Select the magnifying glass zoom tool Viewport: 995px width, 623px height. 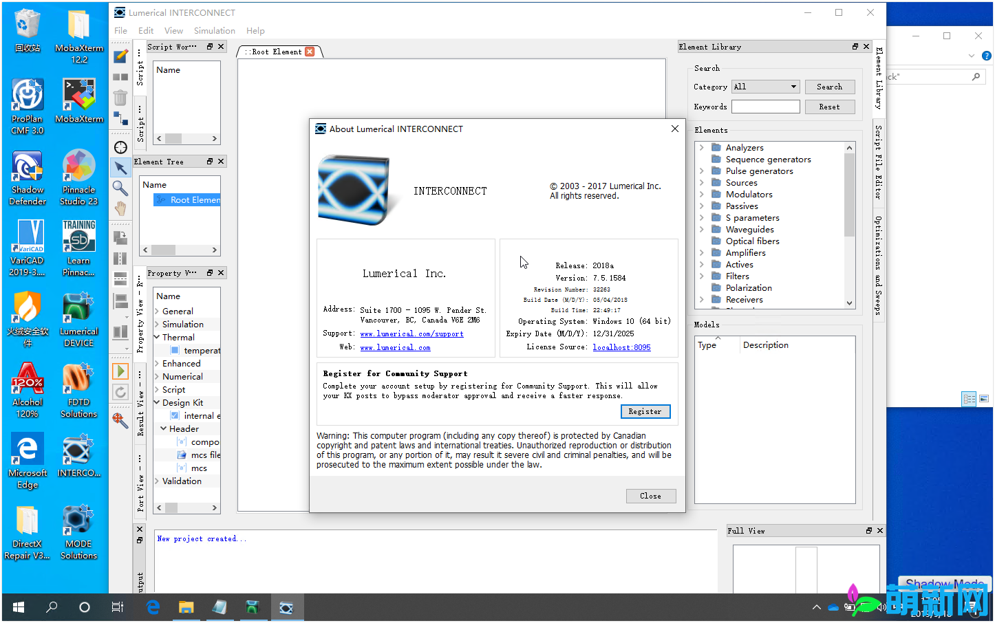click(x=120, y=188)
